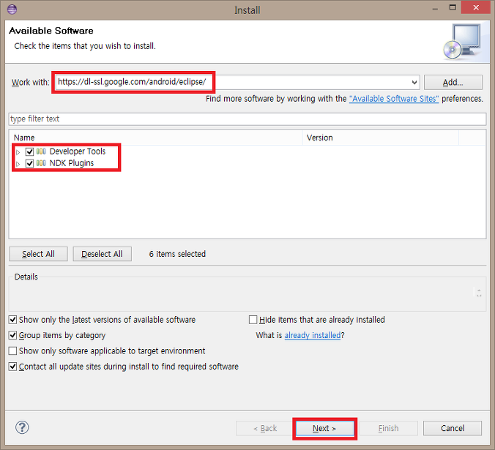This screenshot has width=495, height=450.
Task: Click the Add... button
Action: point(453,83)
